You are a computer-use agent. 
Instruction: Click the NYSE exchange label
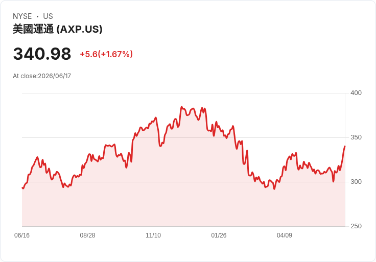[22, 16]
